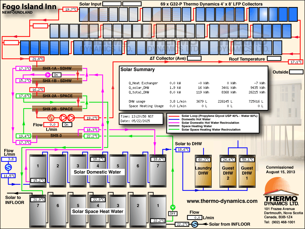Click the blue Domestic Hot Water legend line
The height and width of the screenshot is (229, 305).
coord(174,119)
